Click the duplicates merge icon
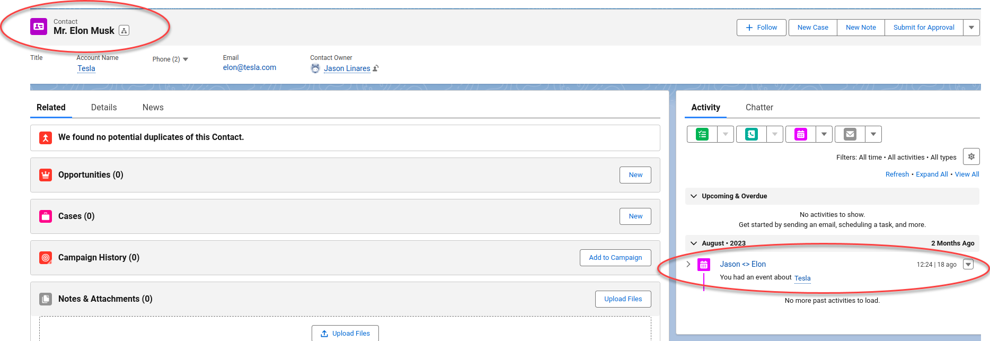 pos(46,138)
